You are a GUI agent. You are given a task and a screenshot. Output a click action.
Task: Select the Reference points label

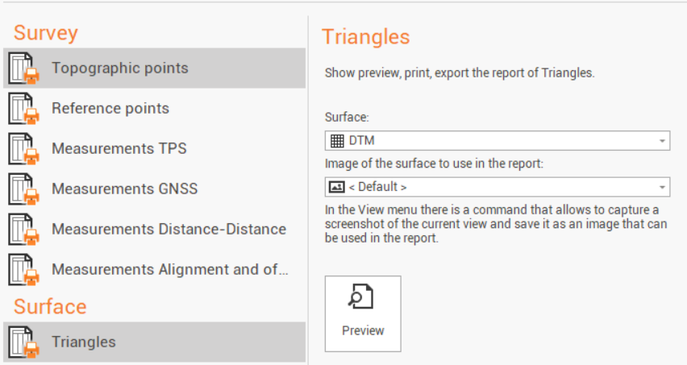pos(110,109)
